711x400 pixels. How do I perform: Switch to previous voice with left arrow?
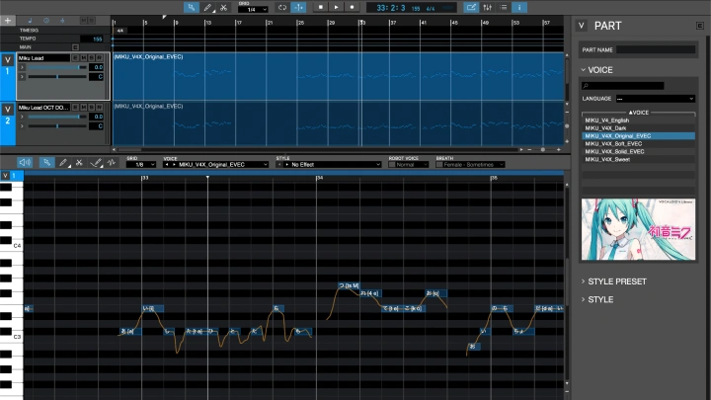(x=167, y=165)
